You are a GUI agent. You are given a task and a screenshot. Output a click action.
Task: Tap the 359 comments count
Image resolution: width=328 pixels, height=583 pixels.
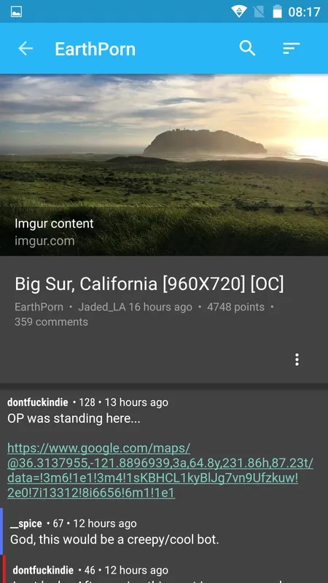click(x=51, y=322)
